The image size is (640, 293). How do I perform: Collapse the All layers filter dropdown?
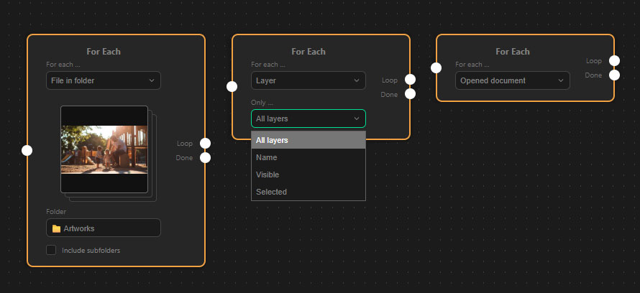[x=308, y=118]
